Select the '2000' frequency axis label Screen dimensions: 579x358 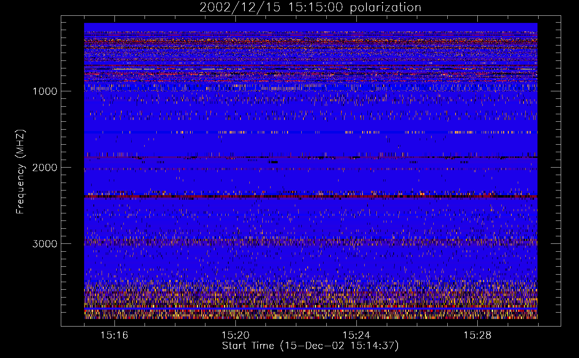[x=45, y=168]
